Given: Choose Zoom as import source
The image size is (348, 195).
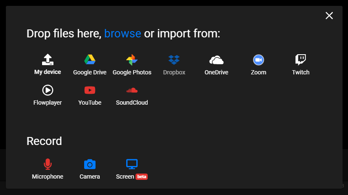Looking at the screenshot, I should pos(258,64).
